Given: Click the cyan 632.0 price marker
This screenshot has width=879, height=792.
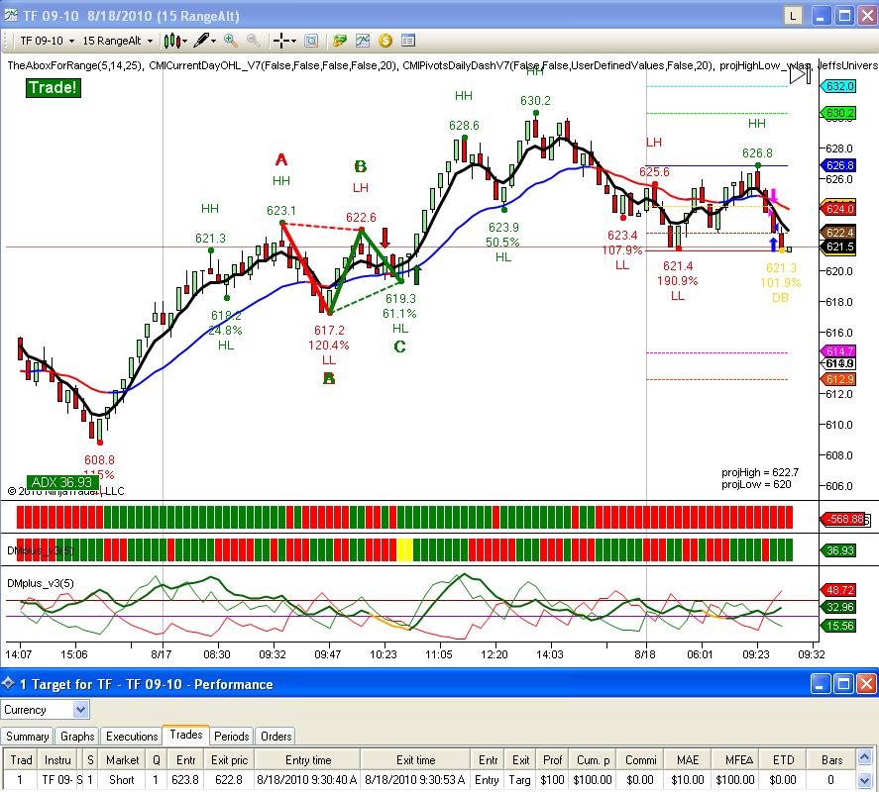Looking at the screenshot, I should pyautogui.click(x=838, y=86).
